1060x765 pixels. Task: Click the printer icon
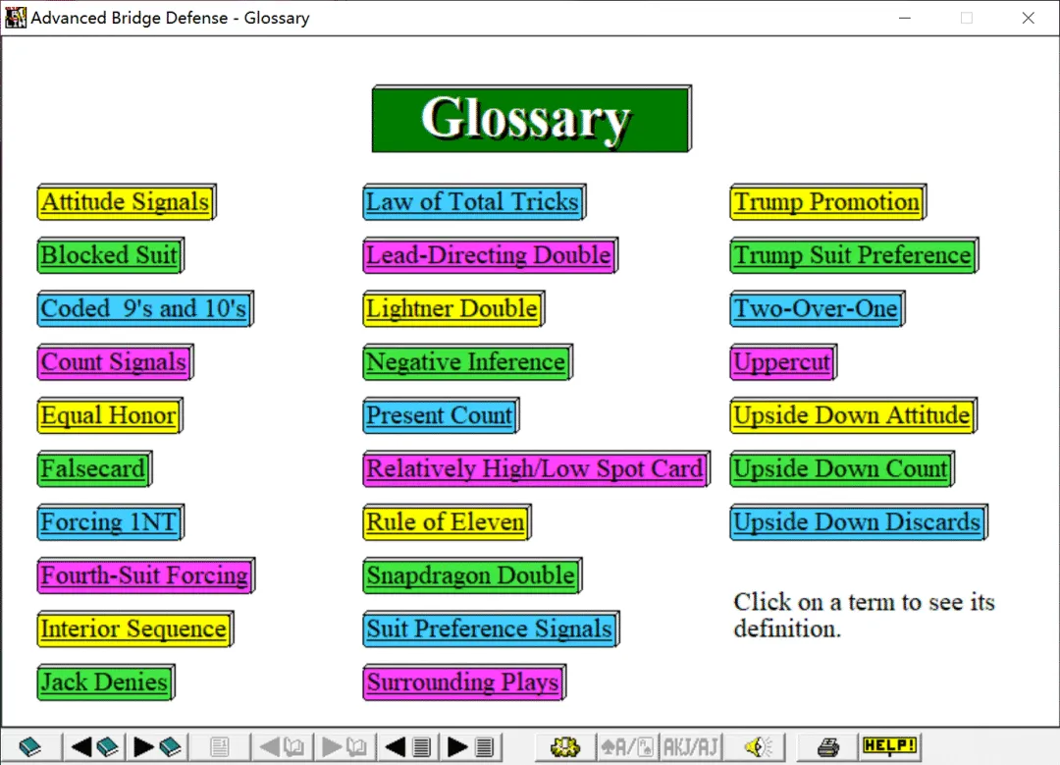(x=827, y=746)
